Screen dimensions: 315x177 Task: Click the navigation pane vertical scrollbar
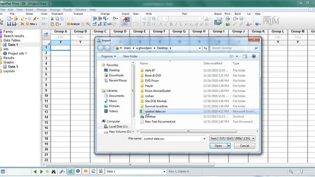[132, 90]
